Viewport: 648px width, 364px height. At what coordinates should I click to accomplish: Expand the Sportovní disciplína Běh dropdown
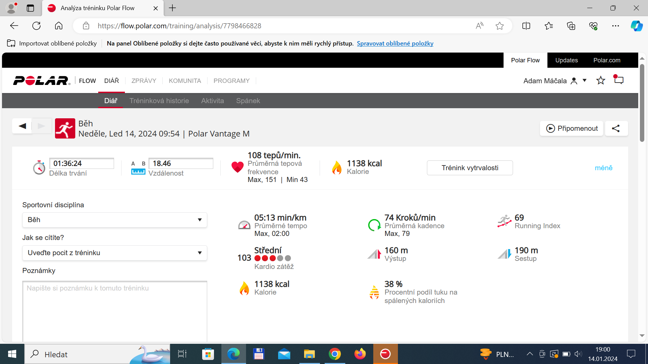point(115,220)
